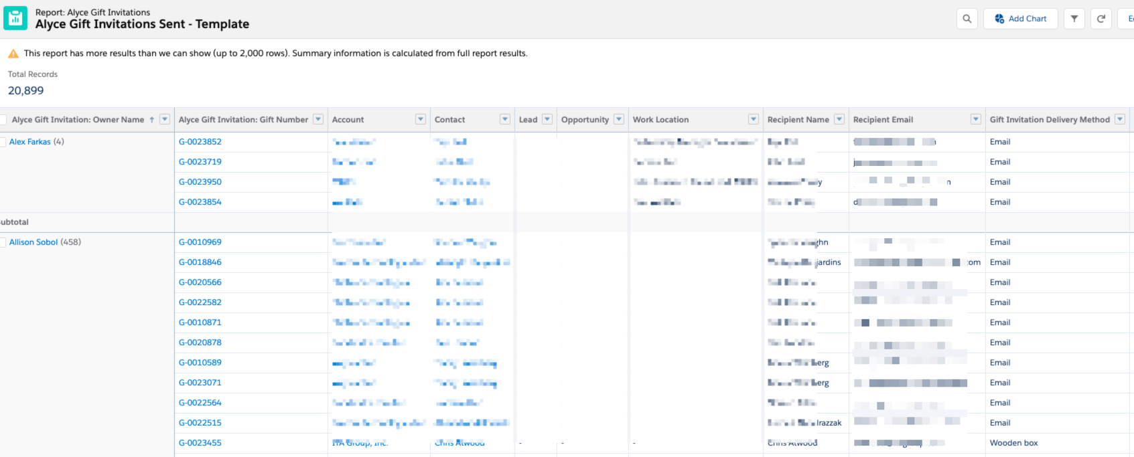Viewport: 1134px width, 457px height.
Task: Open gift record G-0020878
Action: (x=200, y=343)
